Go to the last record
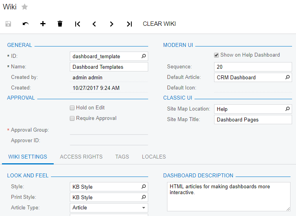296x216 pixels. tap(129, 24)
